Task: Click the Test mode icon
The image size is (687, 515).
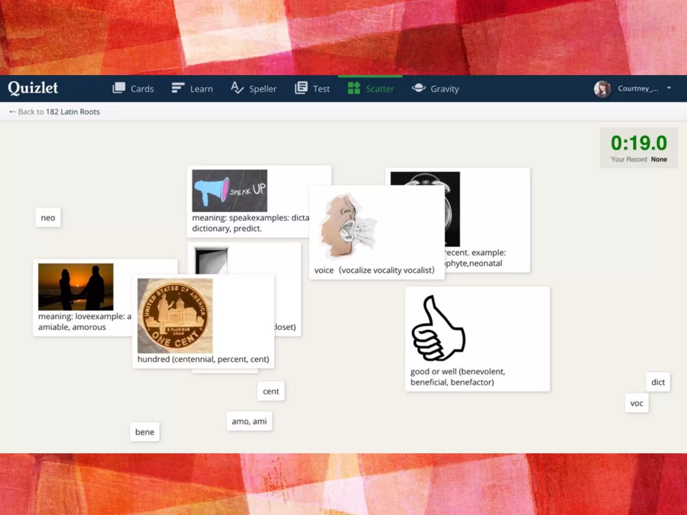Action: (x=301, y=88)
